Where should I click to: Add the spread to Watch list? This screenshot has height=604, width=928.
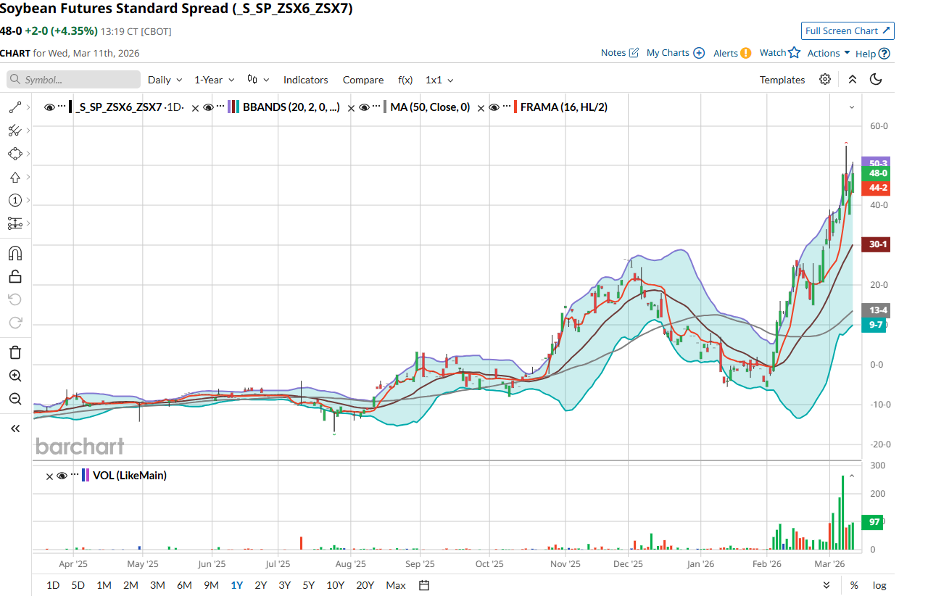click(779, 53)
